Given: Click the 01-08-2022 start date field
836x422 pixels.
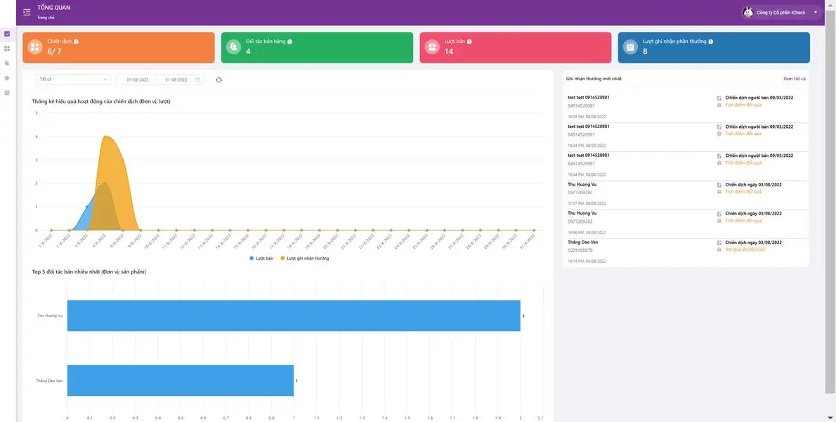Looking at the screenshot, I should (137, 80).
